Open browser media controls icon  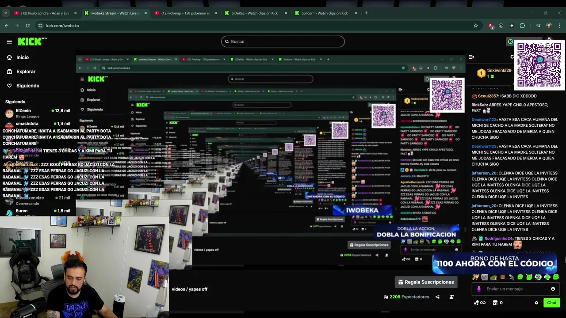click(x=538, y=26)
